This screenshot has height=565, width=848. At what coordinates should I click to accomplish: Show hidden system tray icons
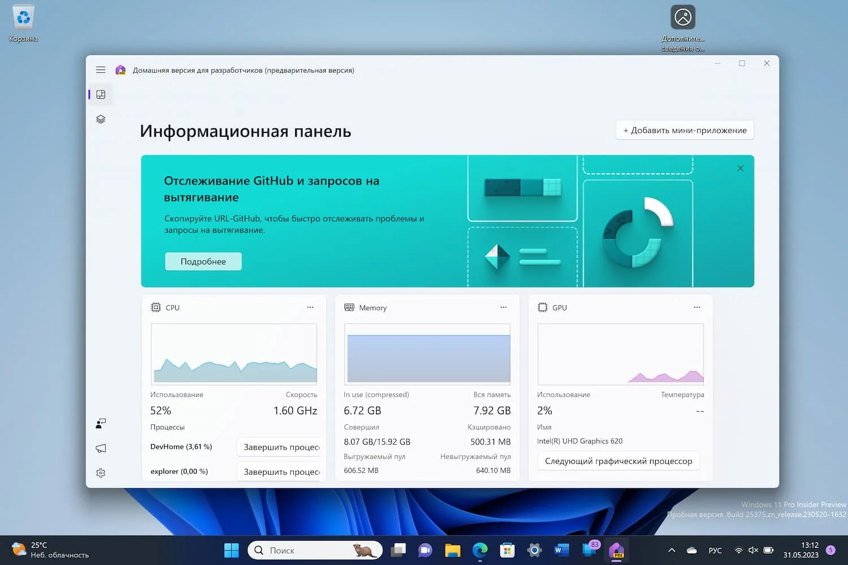coord(672,550)
